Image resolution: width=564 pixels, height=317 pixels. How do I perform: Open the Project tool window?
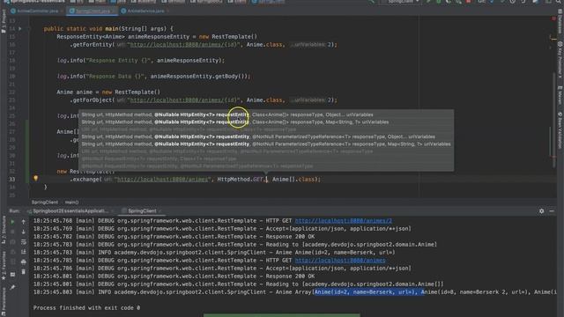(4, 21)
